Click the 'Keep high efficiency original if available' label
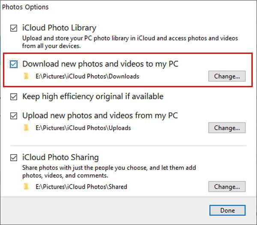 (93, 96)
